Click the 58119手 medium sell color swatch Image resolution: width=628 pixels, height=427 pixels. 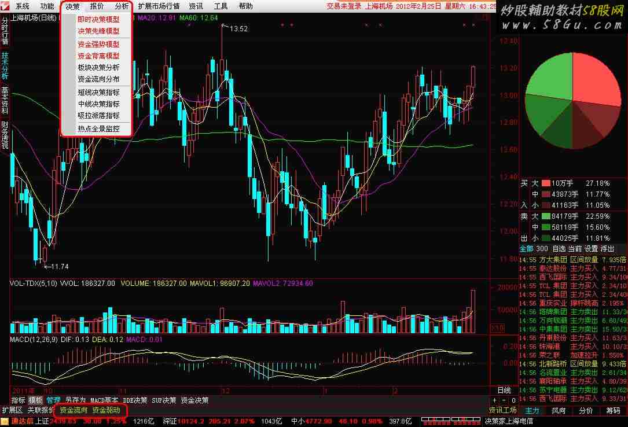pyautogui.click(x=546, y=227)
